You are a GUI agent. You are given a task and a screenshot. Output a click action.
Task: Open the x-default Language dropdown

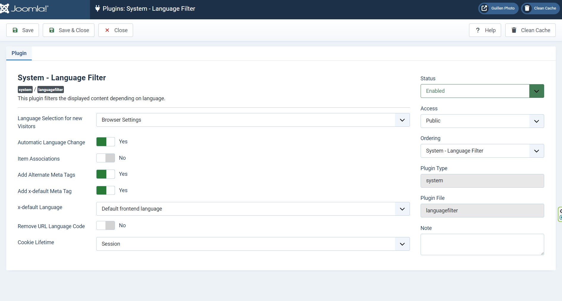tap(253, 209)
